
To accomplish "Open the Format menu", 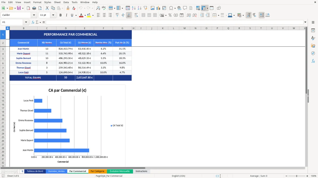I will click(x=37, y=2).
